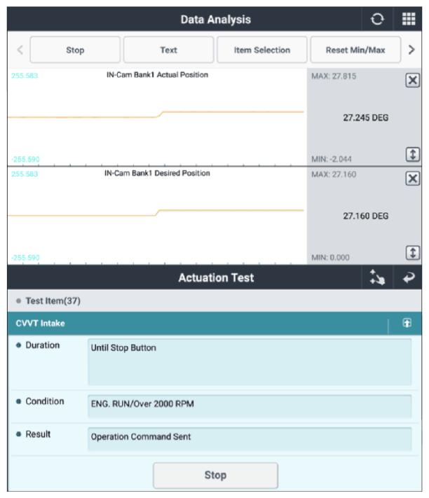
Task: Open the grid menu icon in header
Action: 409,20
